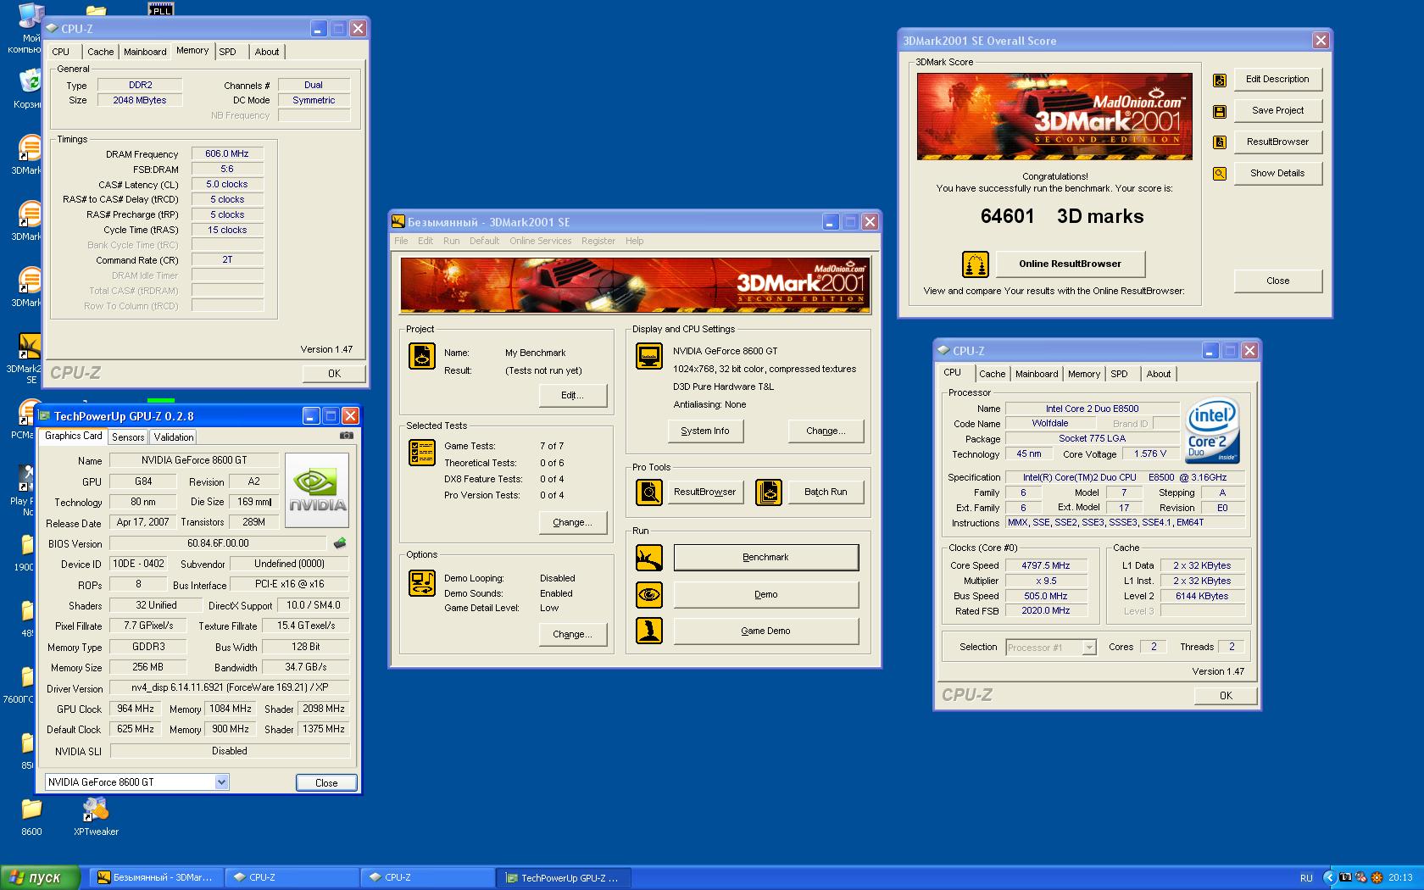Click Change... button under Selected Tests

coord(572,522)
